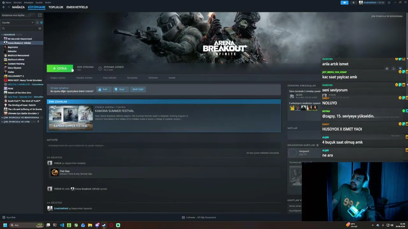Open the Görünüm menu
The width and height of the screenshot is (408, 229).
coord(18,3)
